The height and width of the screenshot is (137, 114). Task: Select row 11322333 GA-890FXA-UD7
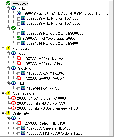(x=43, y=78)
